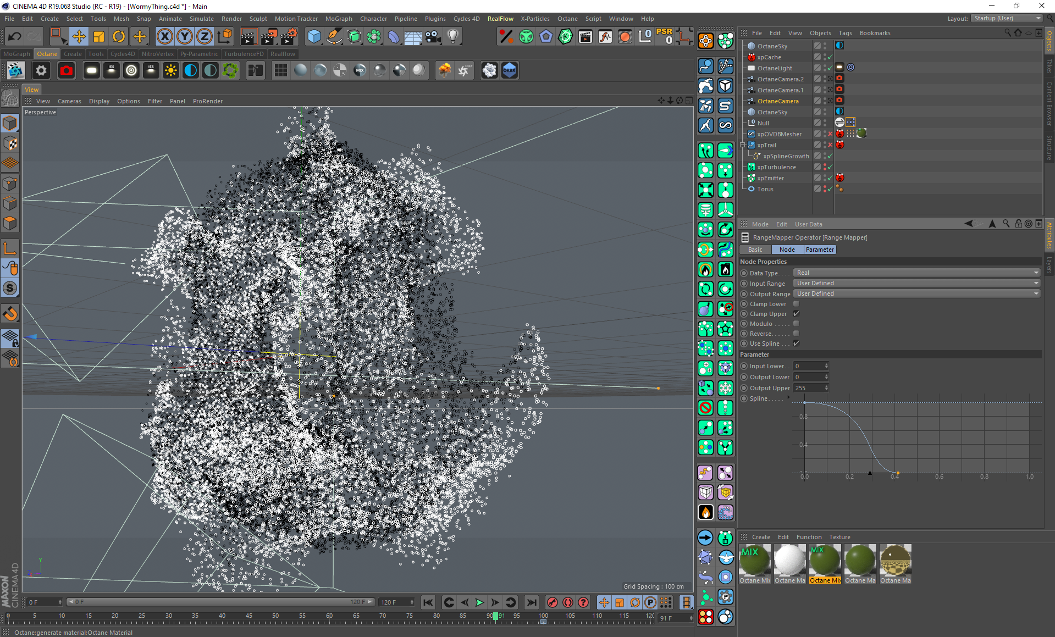Click the Undo arrow icon
1055x637 pixels.
pos(15,37)
